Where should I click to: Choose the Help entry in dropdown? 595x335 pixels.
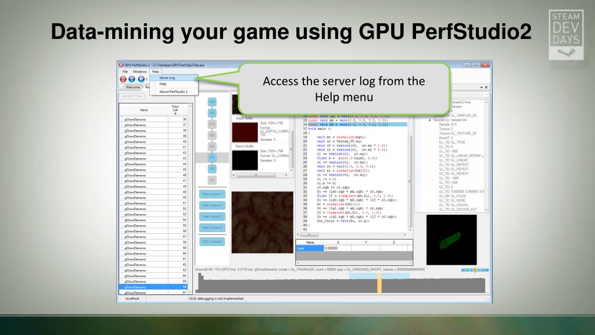tap(174, 84)
